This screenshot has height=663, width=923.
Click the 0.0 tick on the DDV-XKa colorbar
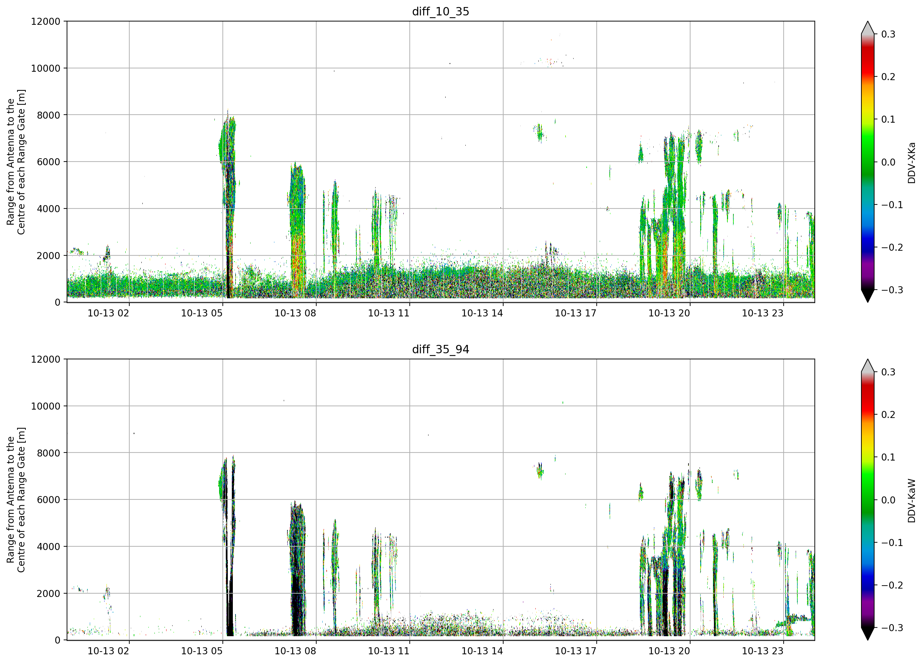[x=888, y=162]
